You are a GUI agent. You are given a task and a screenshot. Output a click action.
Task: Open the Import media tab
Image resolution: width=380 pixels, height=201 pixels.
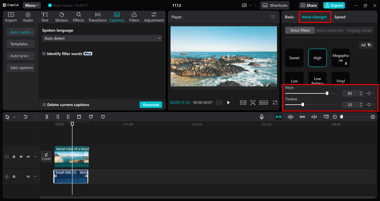point(11,17)
